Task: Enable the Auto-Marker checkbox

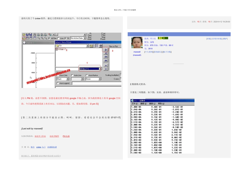Action: pyautogui.click(x=87, y=75)
